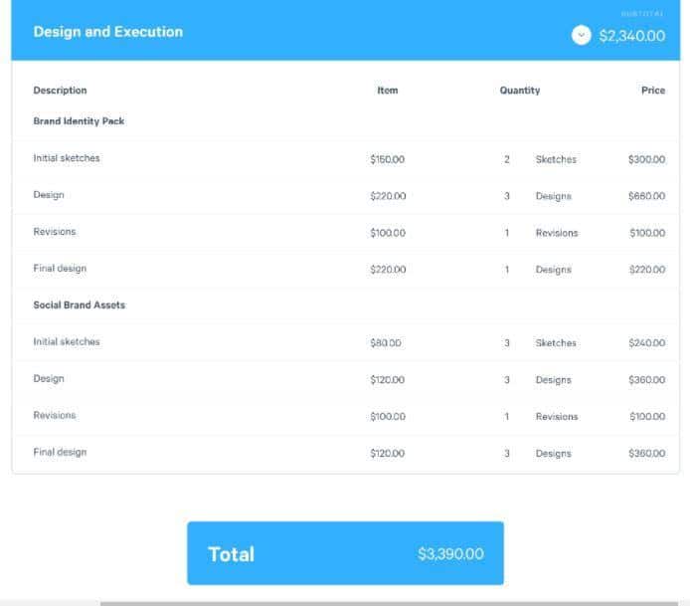Click quantity 3 in the $80.00 row
The width and height of the screenshot is (690, 606).
click(x=506, y=343)
